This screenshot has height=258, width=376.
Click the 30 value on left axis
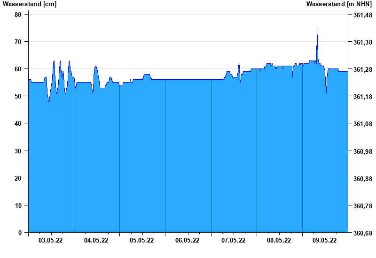tap(18, 151)
